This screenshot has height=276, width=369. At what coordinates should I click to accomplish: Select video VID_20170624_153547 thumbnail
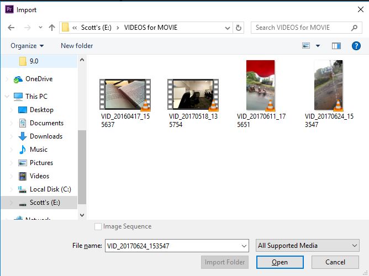click(x=329, y=85)
